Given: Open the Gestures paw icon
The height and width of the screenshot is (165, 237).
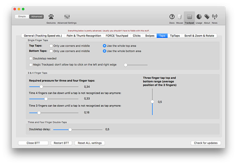Looking at the screenshot, I should [x=51, y=17].
